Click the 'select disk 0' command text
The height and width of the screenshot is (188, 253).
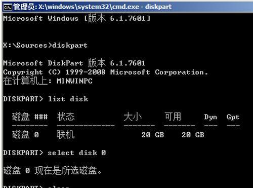pyautogui.click(x=77, y=153)
